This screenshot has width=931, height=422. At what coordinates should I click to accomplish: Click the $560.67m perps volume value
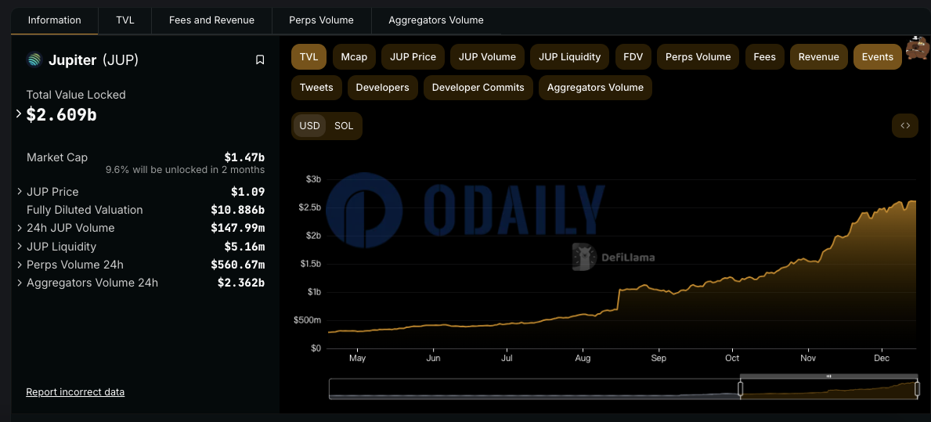click(238, 265)
